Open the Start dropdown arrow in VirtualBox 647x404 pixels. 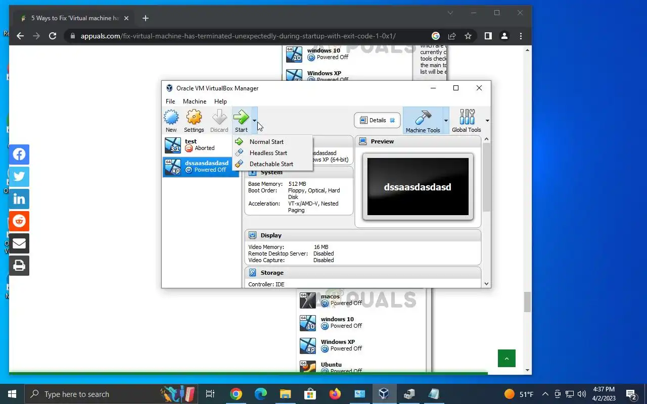[x=254, y=121]
